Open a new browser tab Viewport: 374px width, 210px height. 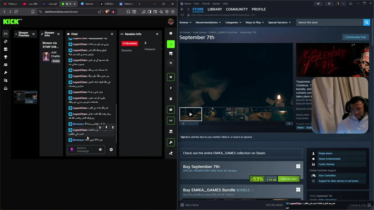139,4
